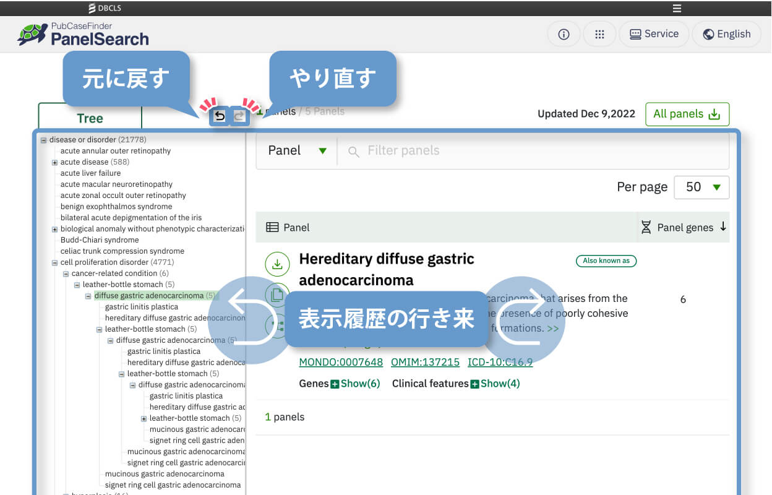Open the information (i) button
772x495 pixels.
564,34
